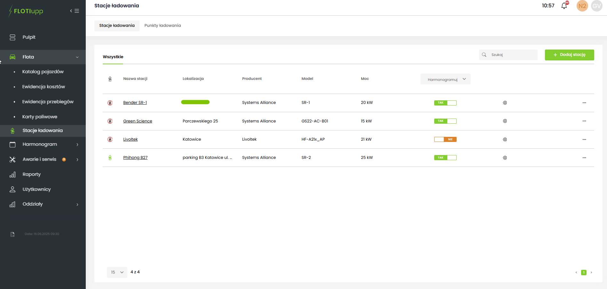Click the Szukaj search field
607x289 pixels.
[x=512, y=55]
